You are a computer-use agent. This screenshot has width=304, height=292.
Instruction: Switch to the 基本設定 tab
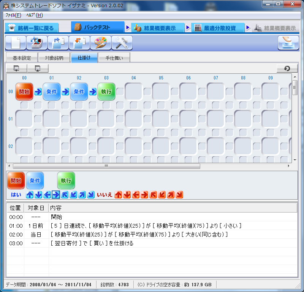pyautogui.click(x=22, y=58)
